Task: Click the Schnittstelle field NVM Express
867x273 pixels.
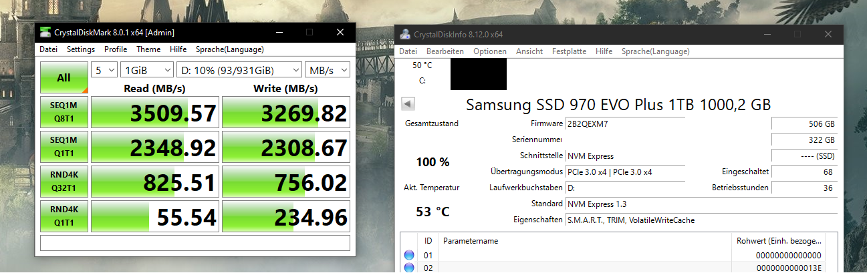Action: coord(624,156)
